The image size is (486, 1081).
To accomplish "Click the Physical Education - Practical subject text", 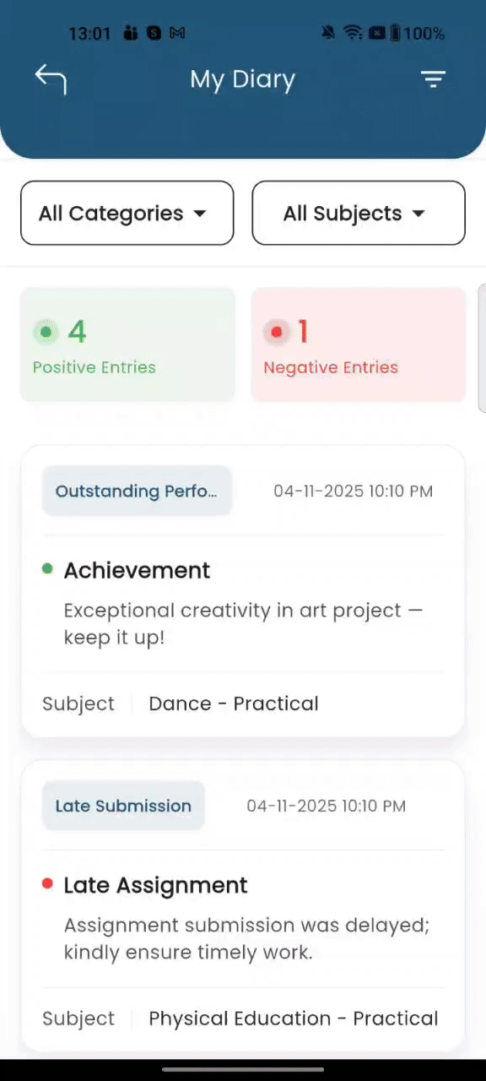I will 293,1019.
